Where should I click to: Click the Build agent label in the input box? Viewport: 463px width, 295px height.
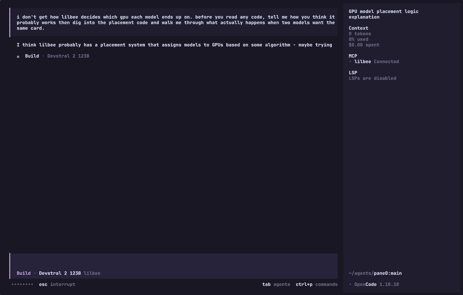click(x=24, y=273)
